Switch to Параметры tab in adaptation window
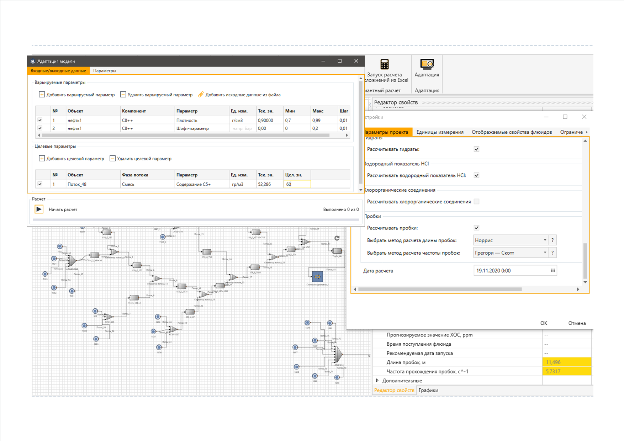Image resolution: width=624 pixels, height=441 pixels. pyautogui.click(x=105, y=70)
